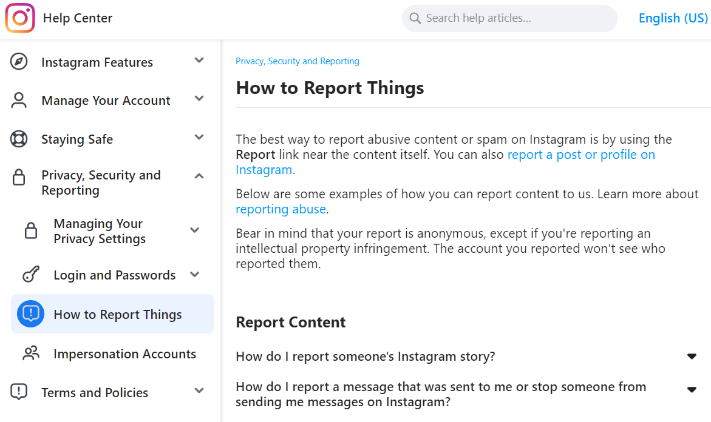Screen dimensions: 711x422
Task: Expand the Terms and Policies chevron
Action: (x=199, y=390)
